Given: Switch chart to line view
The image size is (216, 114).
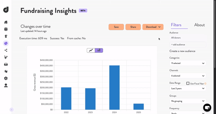Looking at the screenshot, I should pyautogui.click(x=91, y=50).
